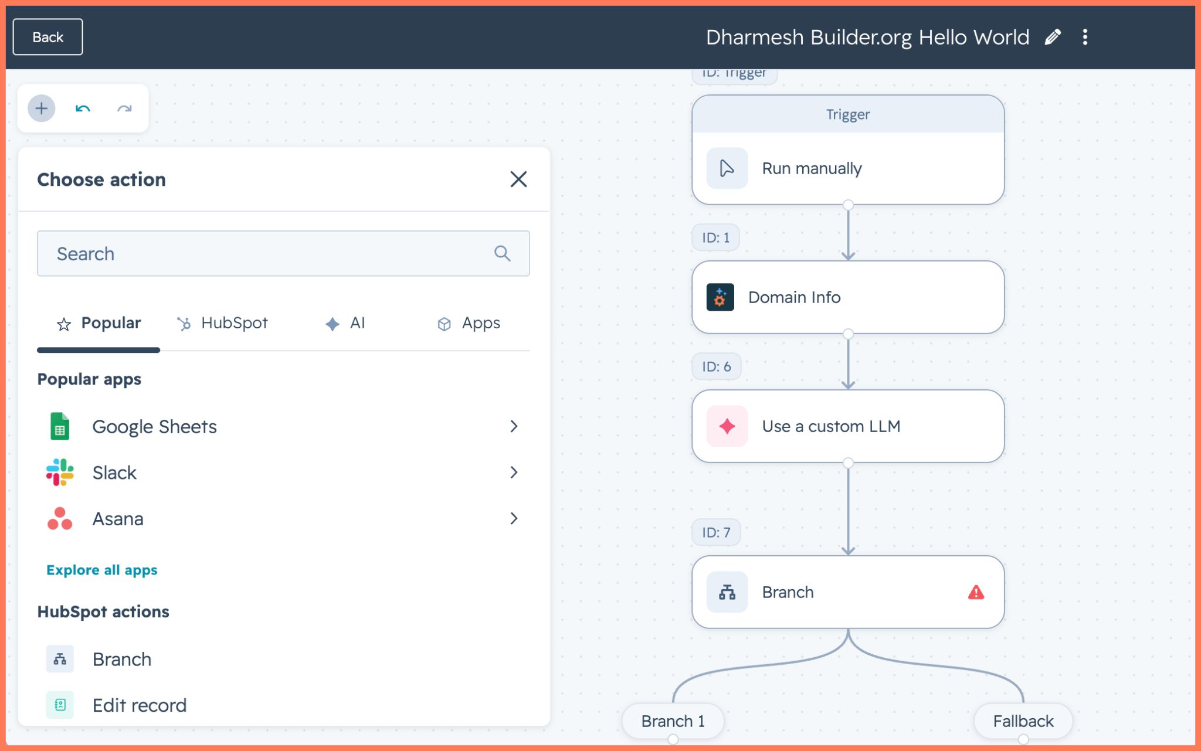Undo the last change
This screenshot has height=751, width=1201.
(x=83, y=108)
